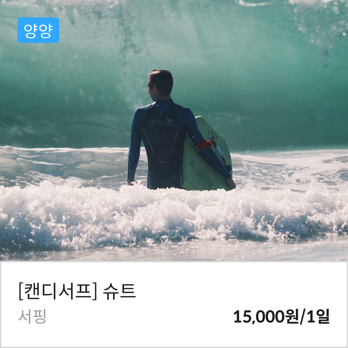
Task: Click the blue 양양 location badge
Action: (38, 30)
